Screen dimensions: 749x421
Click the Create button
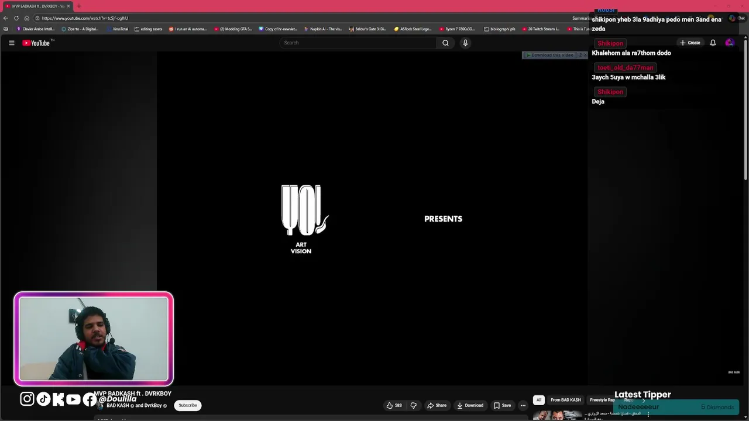click(x=690, y=43)
